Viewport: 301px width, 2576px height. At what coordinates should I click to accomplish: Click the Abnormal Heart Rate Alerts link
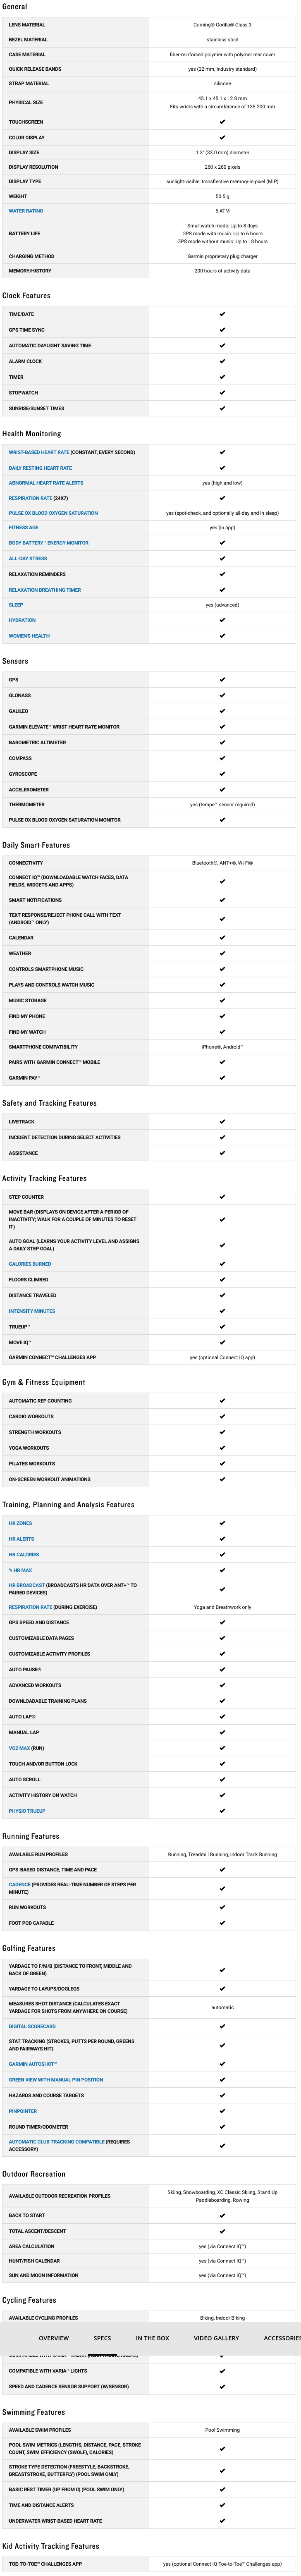click(46, 483)
